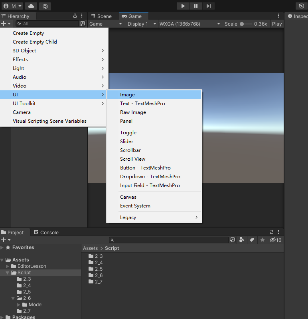Create a UI Panel

154,121
